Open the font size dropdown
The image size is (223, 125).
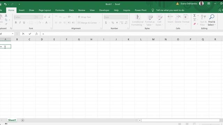click(x=41, y=17)
